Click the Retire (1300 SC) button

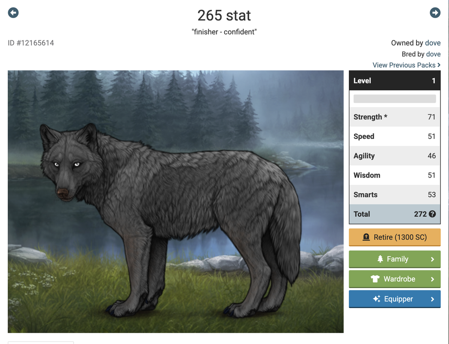394,237
